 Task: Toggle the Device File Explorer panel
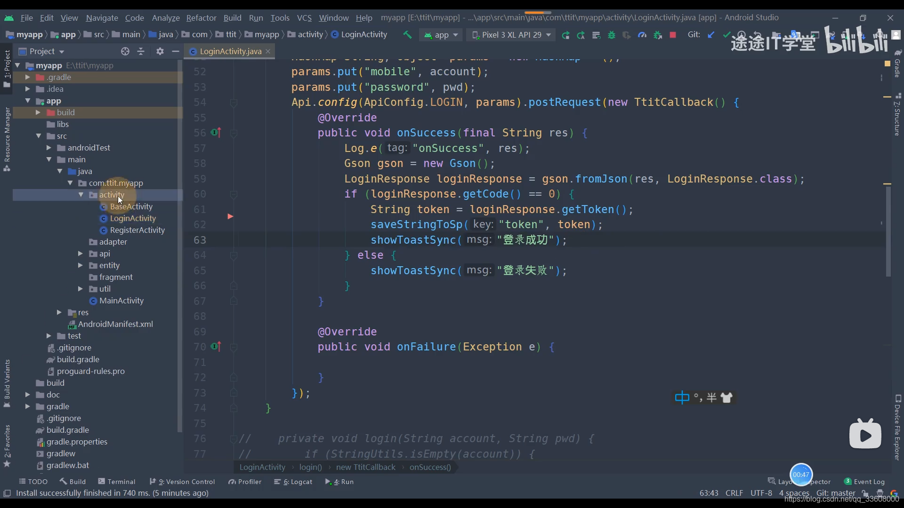tap(897, 428)
